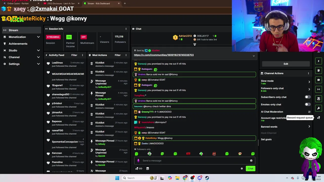The width and height of the screenshot is (324, 182).
Task: Click the wrench tools sidebar icon
Action: pos(319,108)
